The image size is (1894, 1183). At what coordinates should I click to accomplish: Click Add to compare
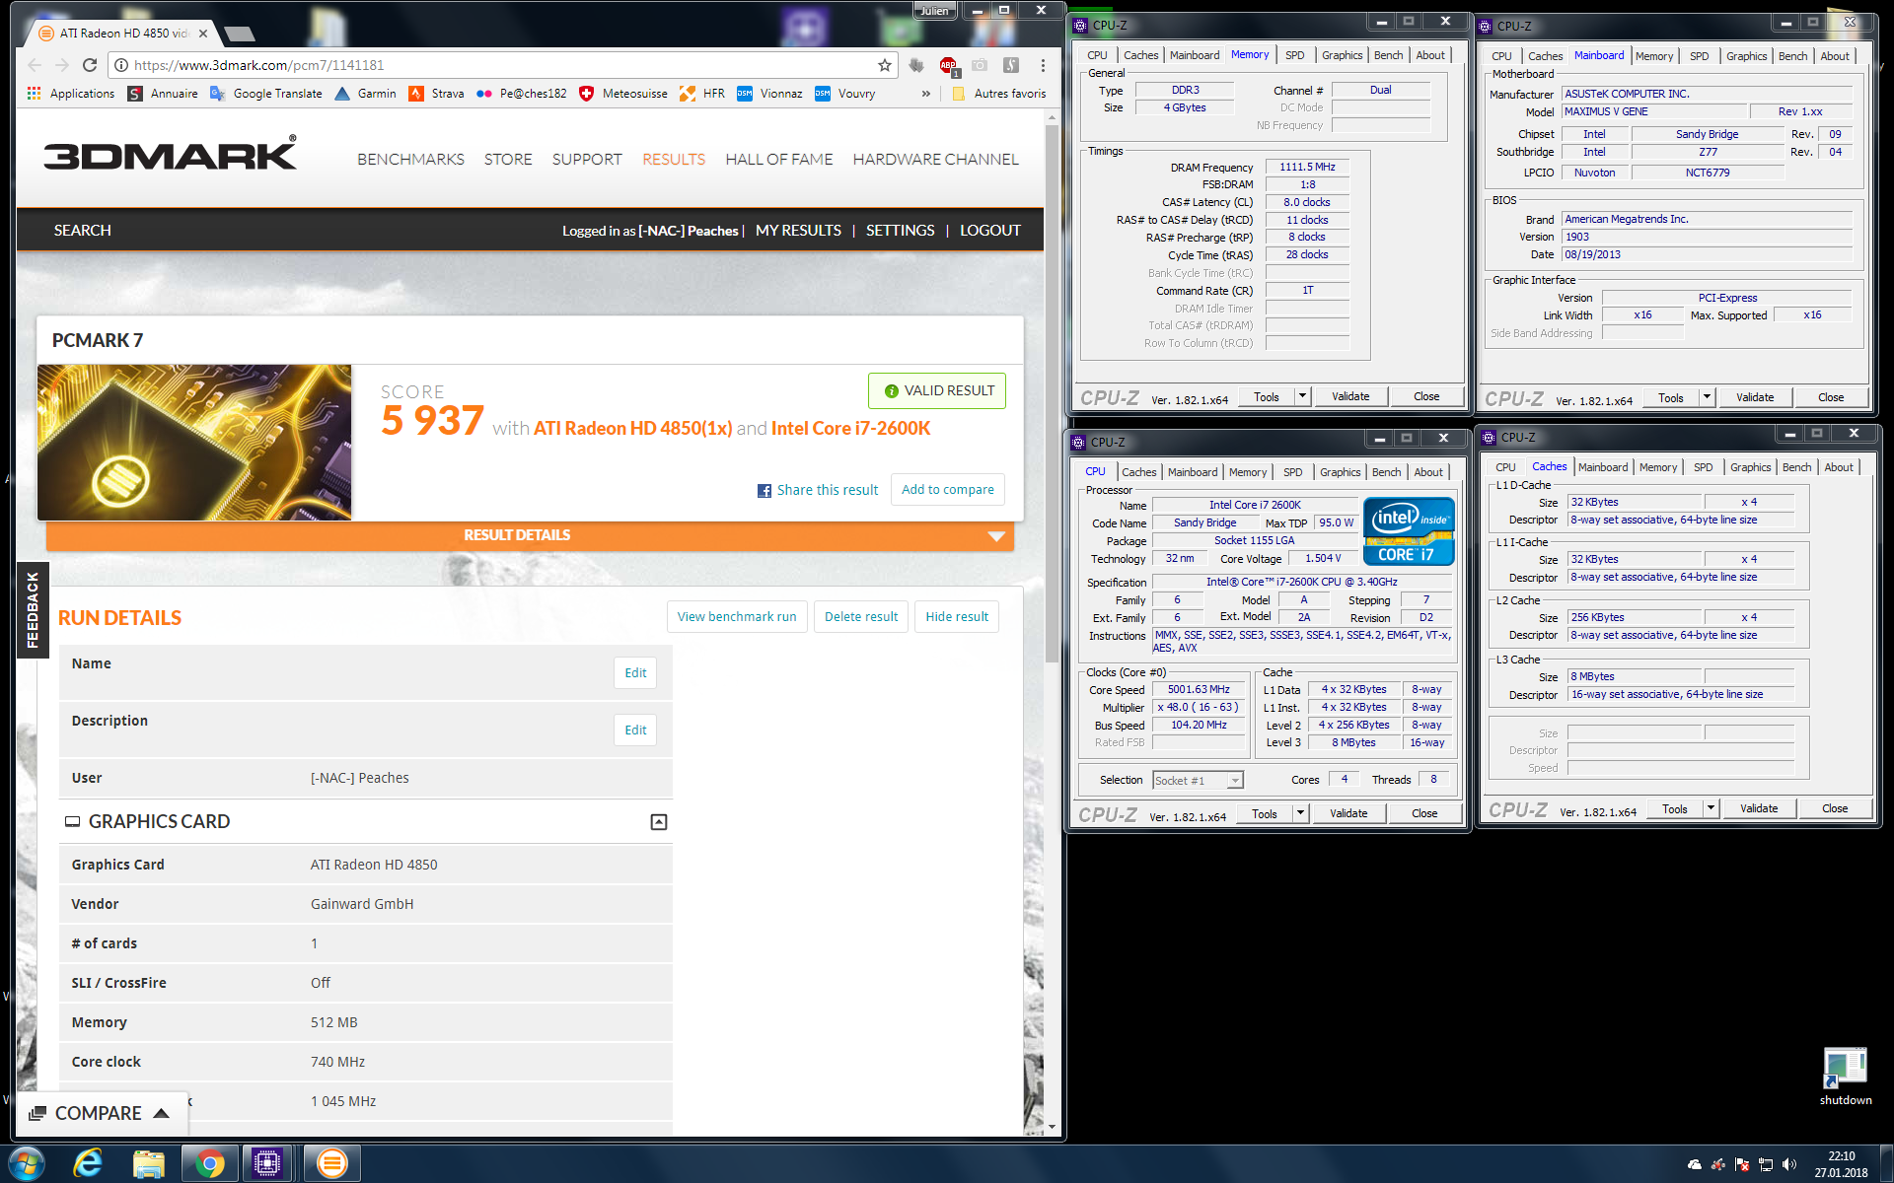click(948, 490)
